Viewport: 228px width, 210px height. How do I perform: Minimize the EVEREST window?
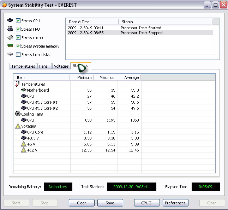click(x=207, y=5)
